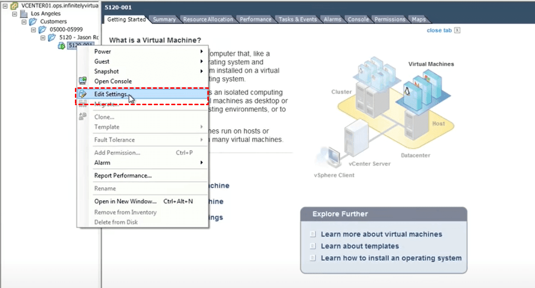Image resolution: width=535 pixels, height=288 pixels.
Task: Click the 5120-001 virtual machine icon
Action: tap(61, 46)
